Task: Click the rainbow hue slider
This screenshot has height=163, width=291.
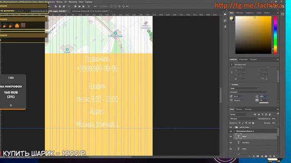Action: [276, 35]
